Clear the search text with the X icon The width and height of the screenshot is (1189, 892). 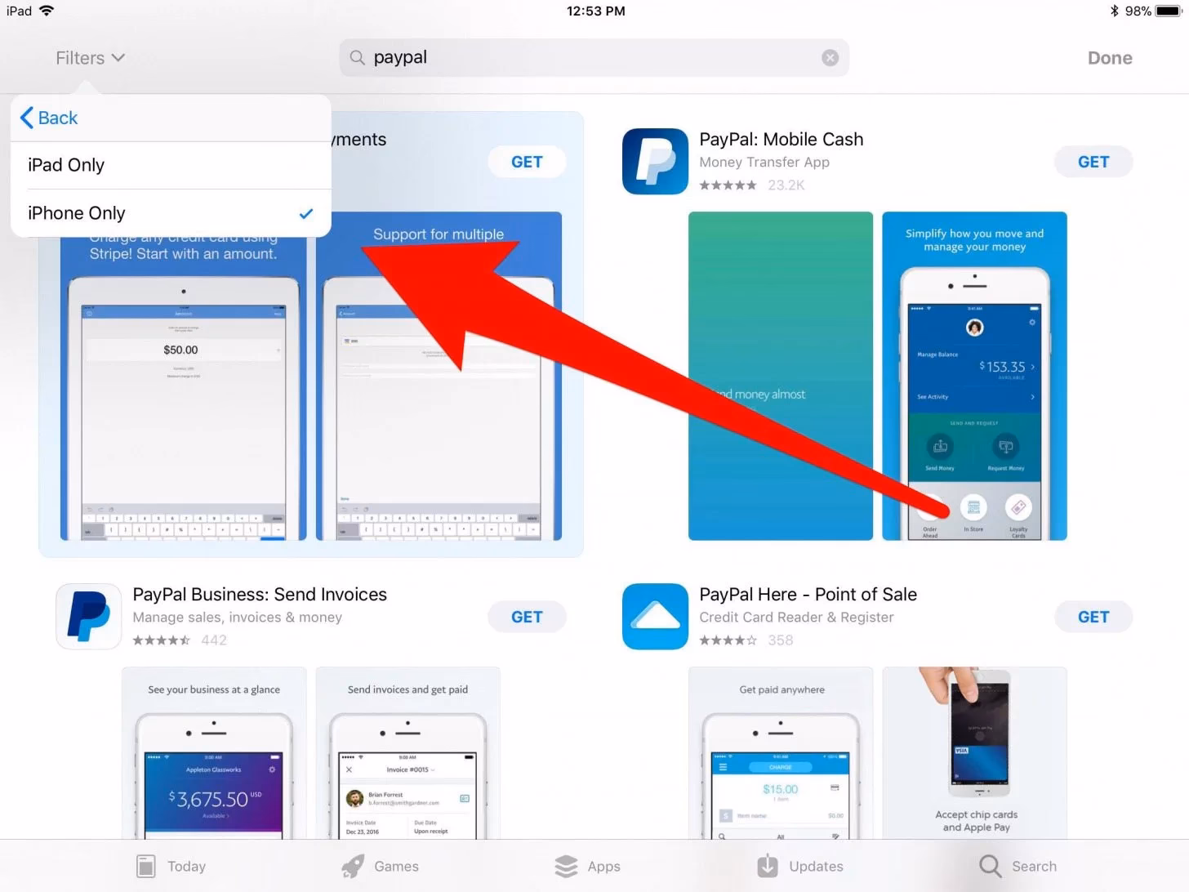tap(830, 58)
